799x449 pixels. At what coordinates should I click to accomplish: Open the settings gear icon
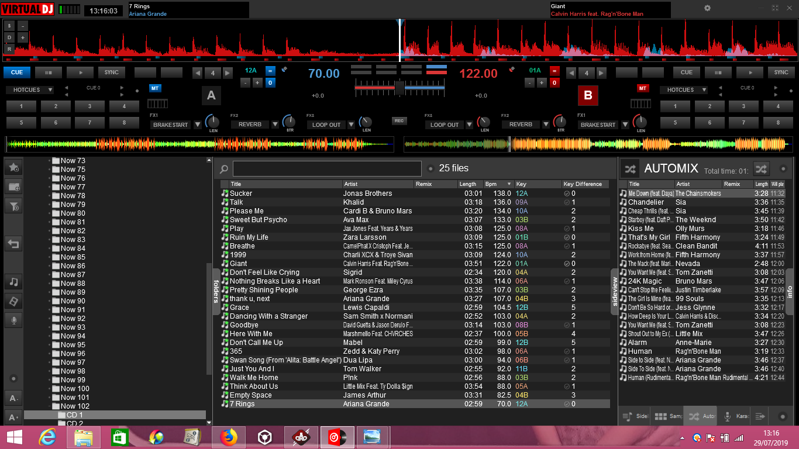707,8
